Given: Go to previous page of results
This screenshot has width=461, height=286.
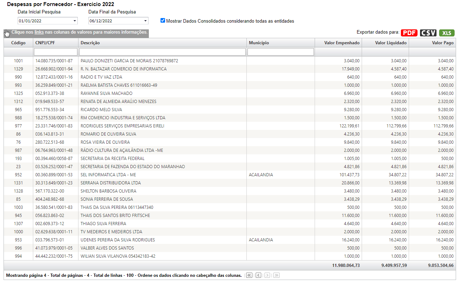Looking at the screenshot, I should tap(258, 275).
